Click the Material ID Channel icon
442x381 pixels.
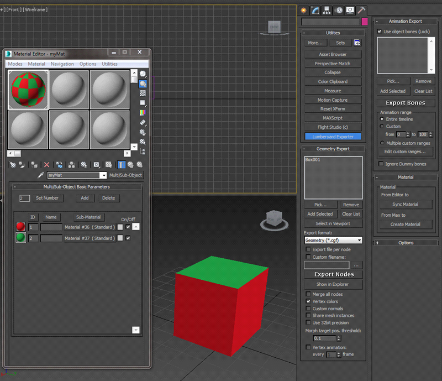coord(96,165)
